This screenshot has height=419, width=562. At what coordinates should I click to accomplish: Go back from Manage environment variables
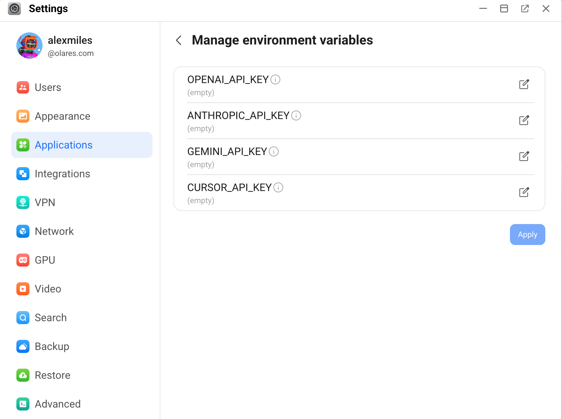178,40
